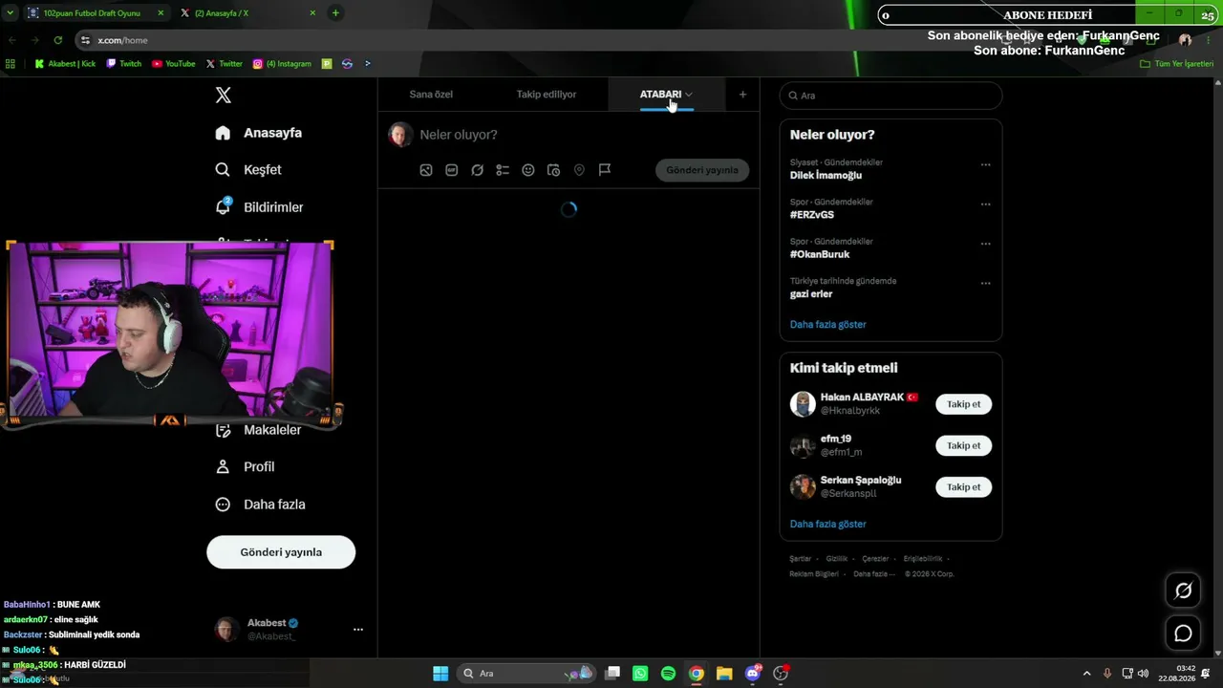Screen dimensions: 1223x688
Task: Schedule the post with calendar icon
Action: [553, 170]
